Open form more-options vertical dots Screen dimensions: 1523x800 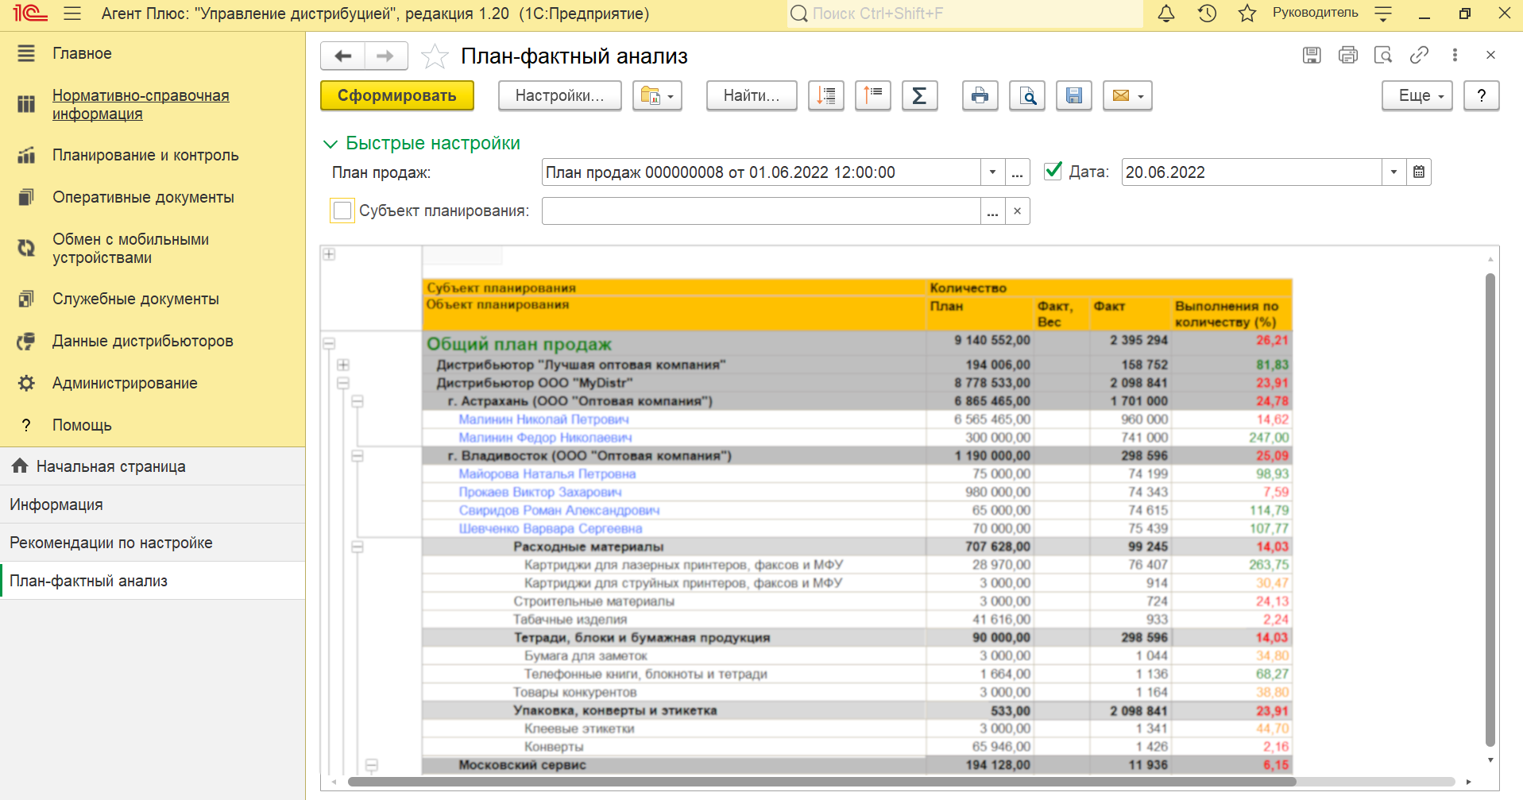1455,55
